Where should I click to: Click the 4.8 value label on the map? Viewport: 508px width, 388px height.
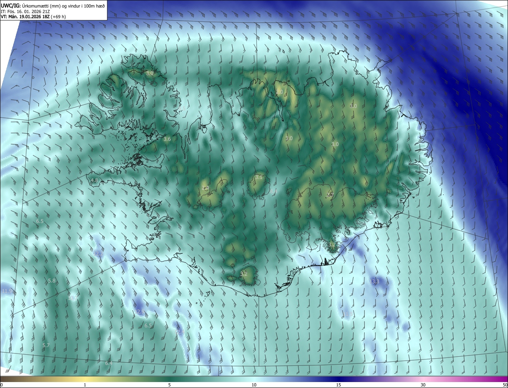tap(94, 181)
